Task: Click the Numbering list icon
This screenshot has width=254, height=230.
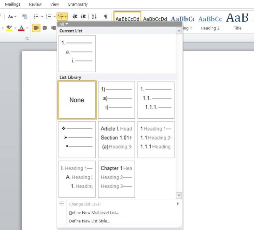Action: [49, 17]
